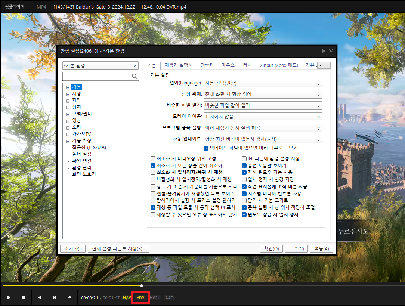Open the 프로그램 중복 실행 dropdown
The height and width of the screenshot is (306, 405).
pyautogui.click(x=263, y=128)
